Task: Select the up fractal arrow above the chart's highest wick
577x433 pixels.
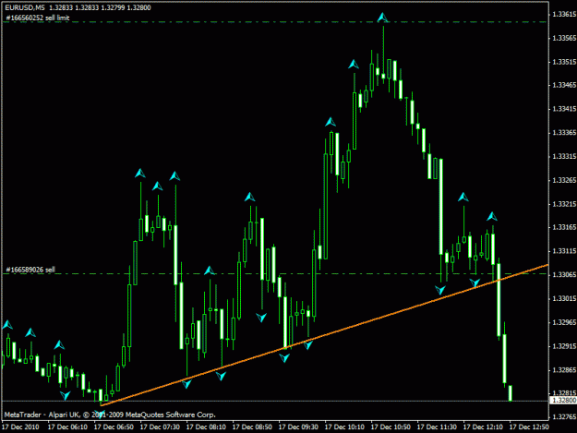Action: (383, 17)
